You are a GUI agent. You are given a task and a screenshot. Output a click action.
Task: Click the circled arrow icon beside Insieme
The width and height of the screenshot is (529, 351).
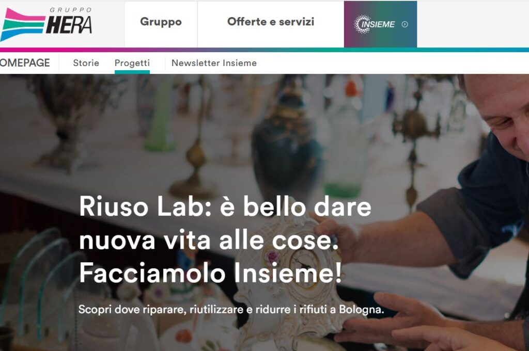405,24
